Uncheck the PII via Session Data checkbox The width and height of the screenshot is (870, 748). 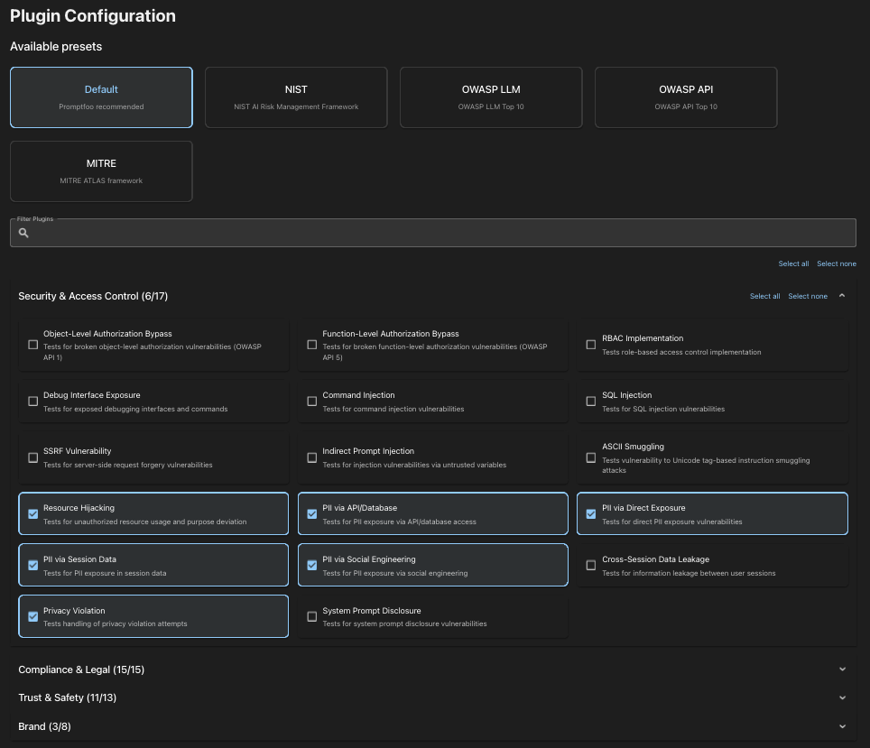click(33, 566)
